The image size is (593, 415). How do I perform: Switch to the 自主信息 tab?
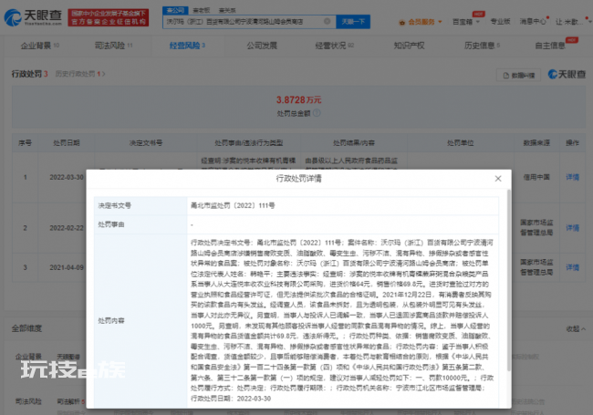pyautogui.click(x=550, y=46)
